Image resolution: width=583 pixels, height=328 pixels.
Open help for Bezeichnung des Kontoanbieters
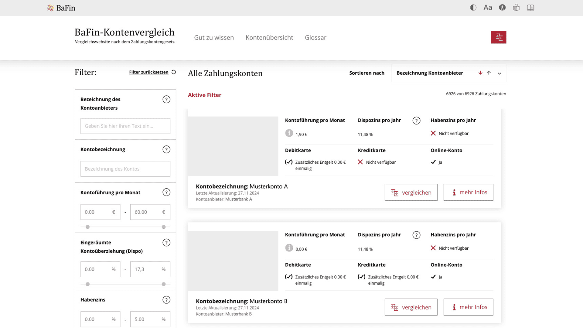click(x=166, y=99)
